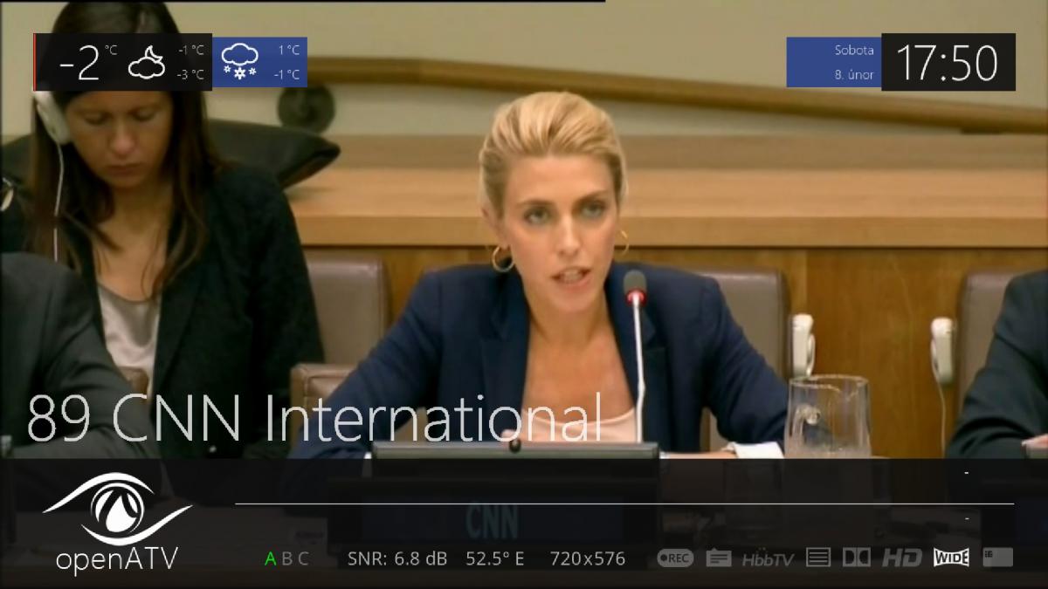
Task: Click the Dolby Digital audio icon
Action: pos(856,558)
